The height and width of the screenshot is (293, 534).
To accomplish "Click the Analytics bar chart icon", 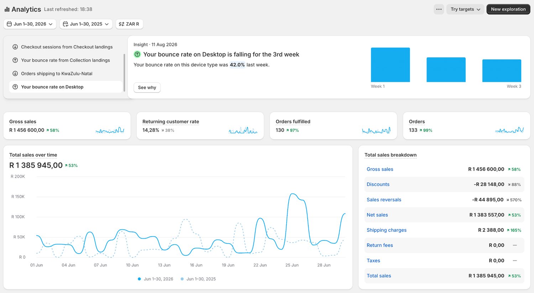I will [x=7, y=9].
